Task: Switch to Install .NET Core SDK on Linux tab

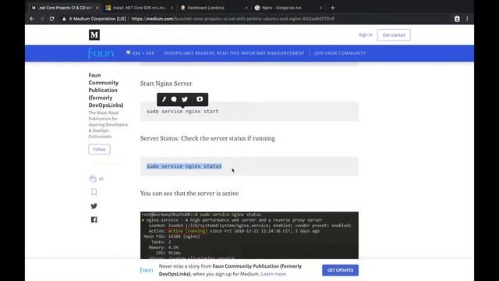Action: (x=140, y=8)
